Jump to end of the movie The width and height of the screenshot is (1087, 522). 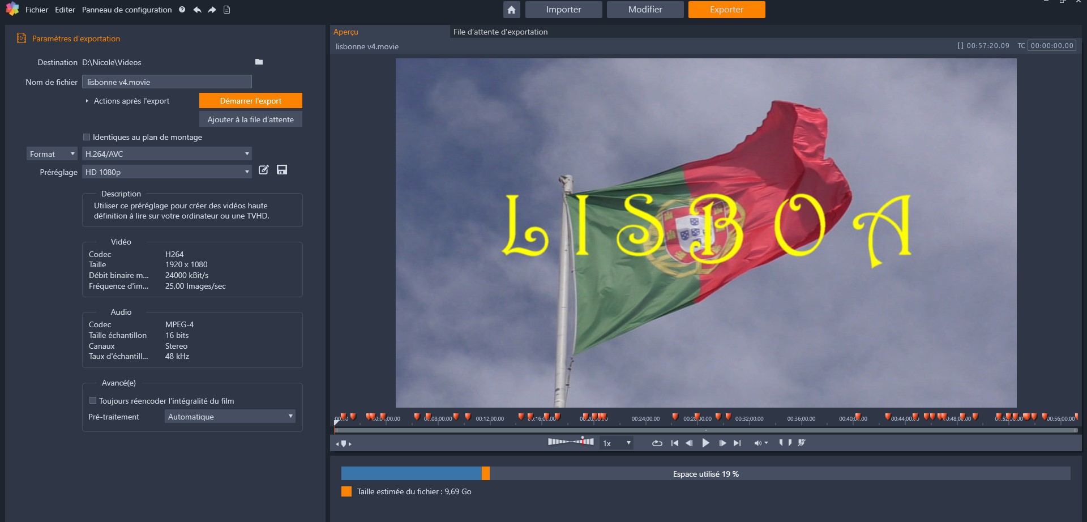(737, 443)
